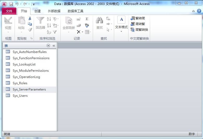The width and height of the screenshot is (203, 139).
Task: Click the Copy icon in clipboard group
Action: click(30, 24)
